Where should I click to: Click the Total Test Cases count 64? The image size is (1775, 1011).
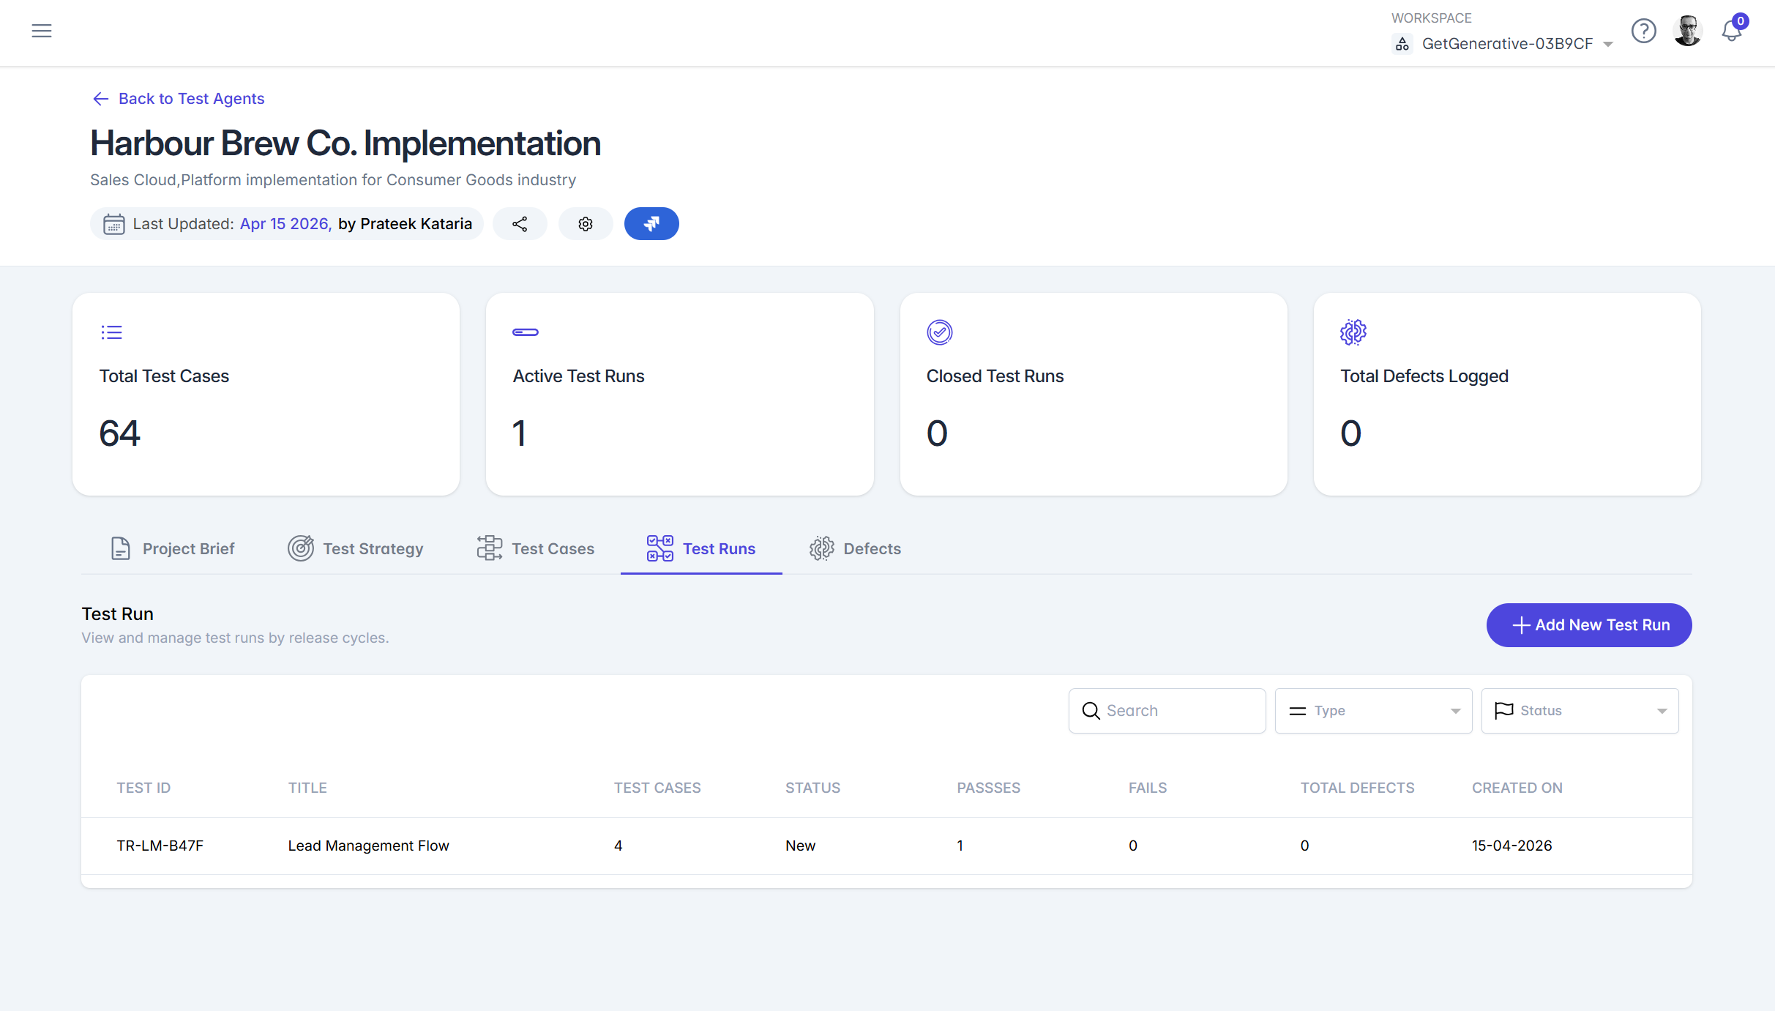click(x=119, y=433)
